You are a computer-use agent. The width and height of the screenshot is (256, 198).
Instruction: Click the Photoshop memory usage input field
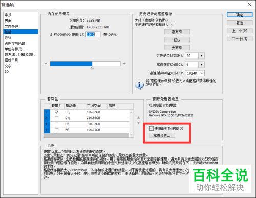[93, 34]
